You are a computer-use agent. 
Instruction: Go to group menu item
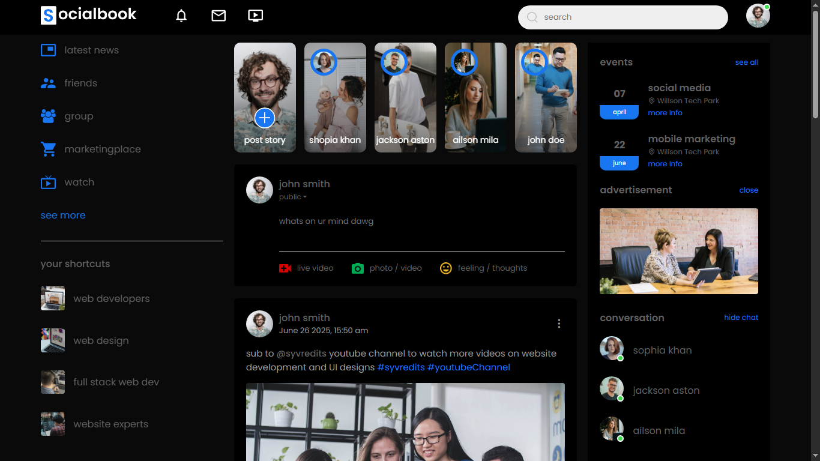(79, 116)
